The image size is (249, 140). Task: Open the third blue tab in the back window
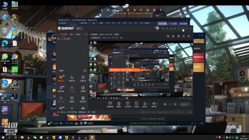[x=183, y=24]
